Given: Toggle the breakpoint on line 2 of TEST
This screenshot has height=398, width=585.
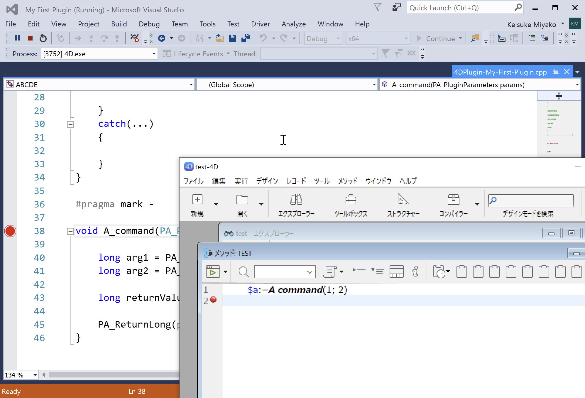Looking at the screenshot, I should [x=213, y=300].
